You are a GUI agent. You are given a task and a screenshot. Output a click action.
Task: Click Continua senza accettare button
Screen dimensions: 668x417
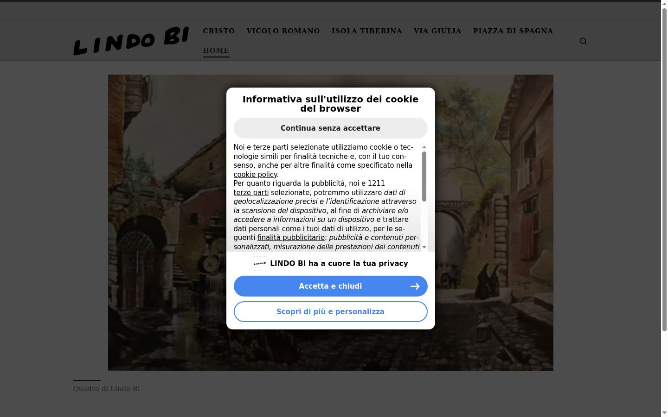[x=331, y=128]
